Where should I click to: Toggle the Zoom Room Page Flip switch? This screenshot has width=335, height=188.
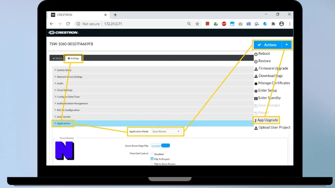(160, 146)
